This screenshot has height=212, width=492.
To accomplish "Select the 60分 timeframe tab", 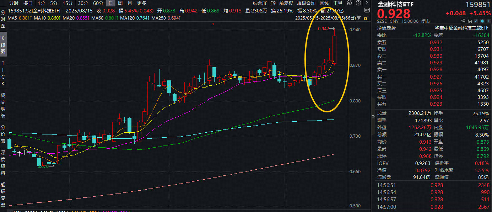I will tap(98, 3).
